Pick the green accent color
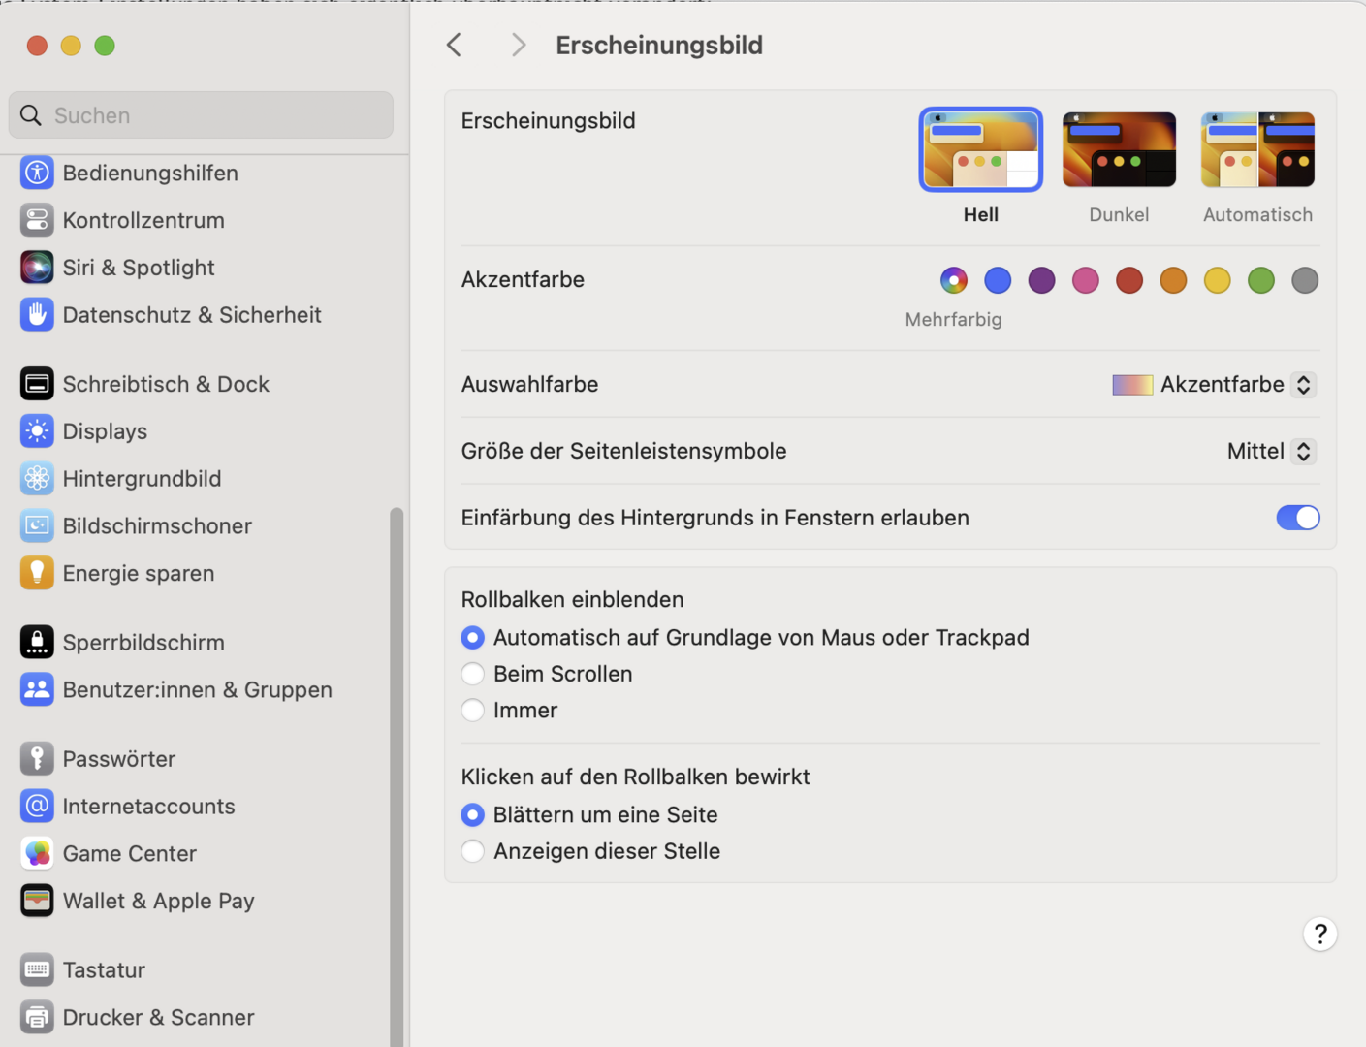The image size is (1366, 1047). pyautogui.click(x=1261, y=280)
